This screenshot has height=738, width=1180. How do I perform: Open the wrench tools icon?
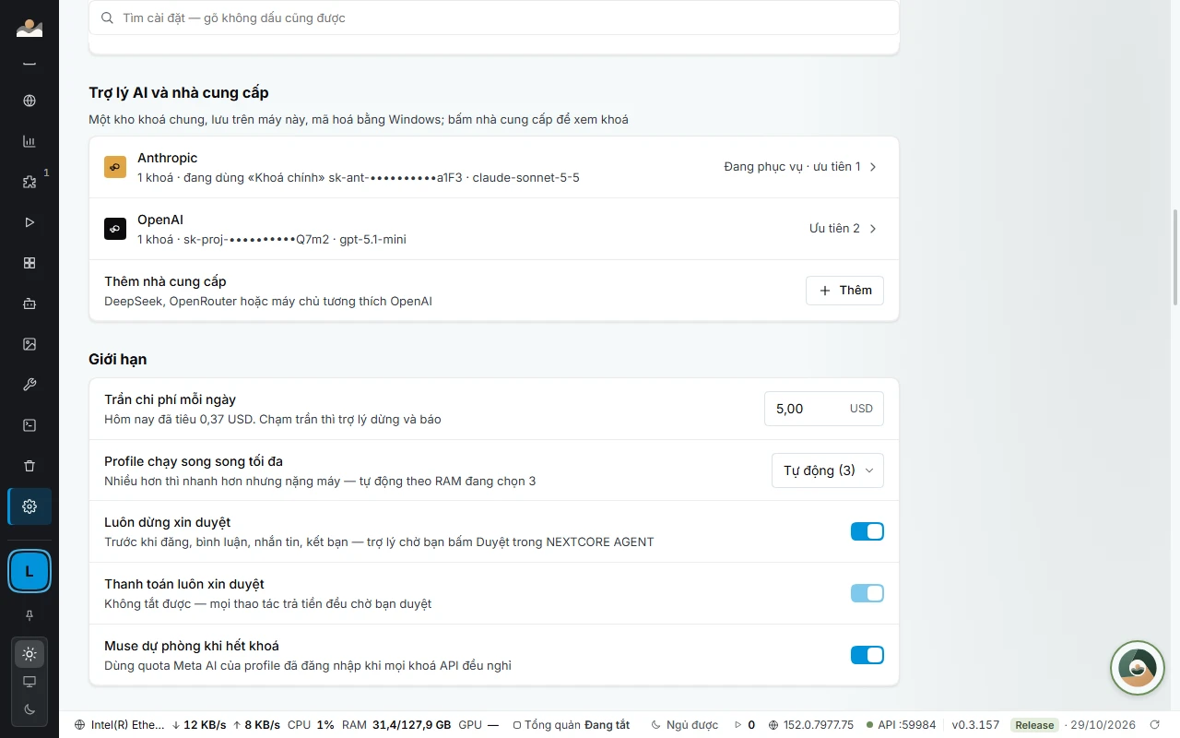tap(29, 385)
